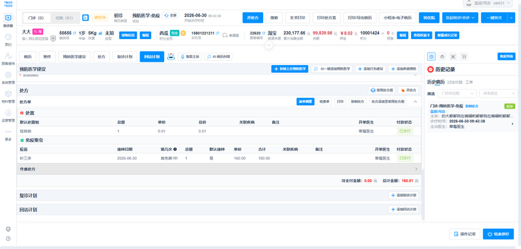Image resolution: width=521 pixels, height=249 pixels.
Task: Switch to 复诊计划 tab
Action: 124,57
